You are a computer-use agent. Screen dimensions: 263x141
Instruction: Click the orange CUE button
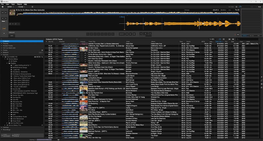(x=4, y=29)
